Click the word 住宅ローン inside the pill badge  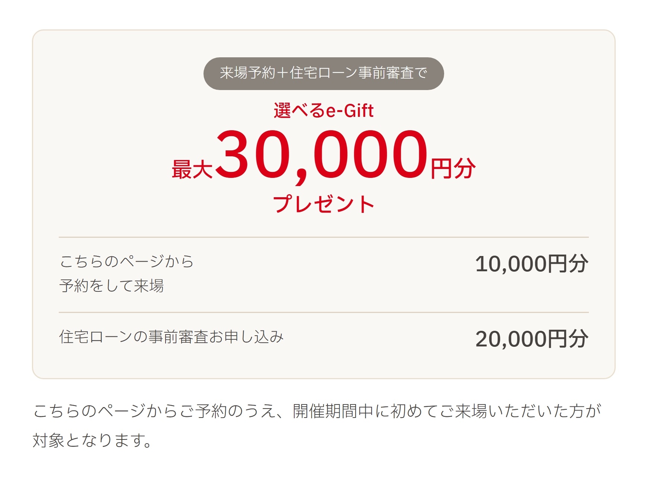324,73
